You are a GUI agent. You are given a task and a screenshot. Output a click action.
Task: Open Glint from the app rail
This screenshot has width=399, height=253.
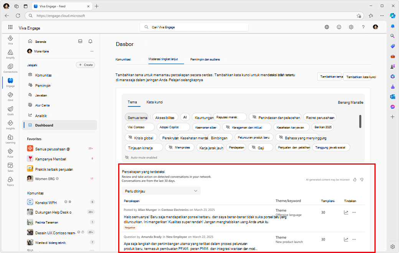pyautogui.click(x=10, y=96)
